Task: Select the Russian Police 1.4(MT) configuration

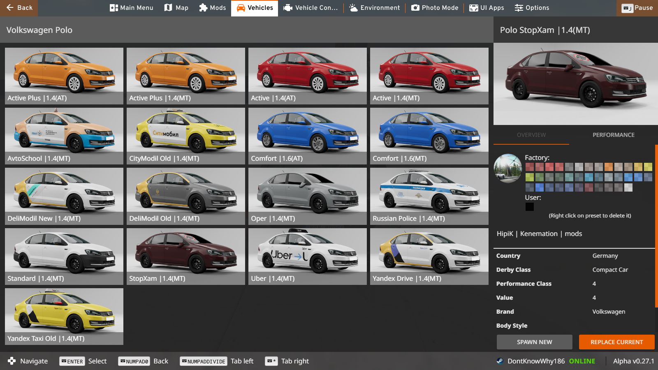Action: [429, 196]
